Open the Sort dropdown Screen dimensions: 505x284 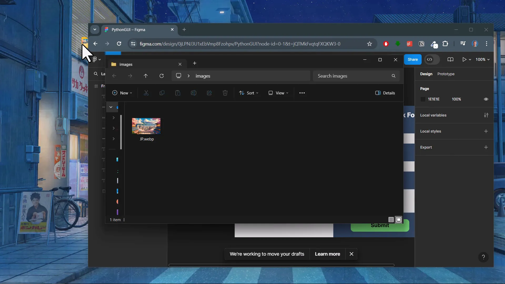pos(249,93)
